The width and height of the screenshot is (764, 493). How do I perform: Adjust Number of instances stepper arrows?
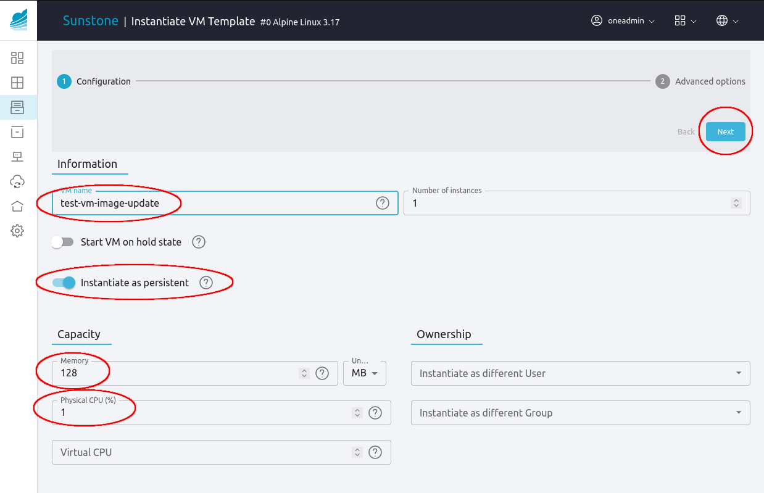point(736,203)
